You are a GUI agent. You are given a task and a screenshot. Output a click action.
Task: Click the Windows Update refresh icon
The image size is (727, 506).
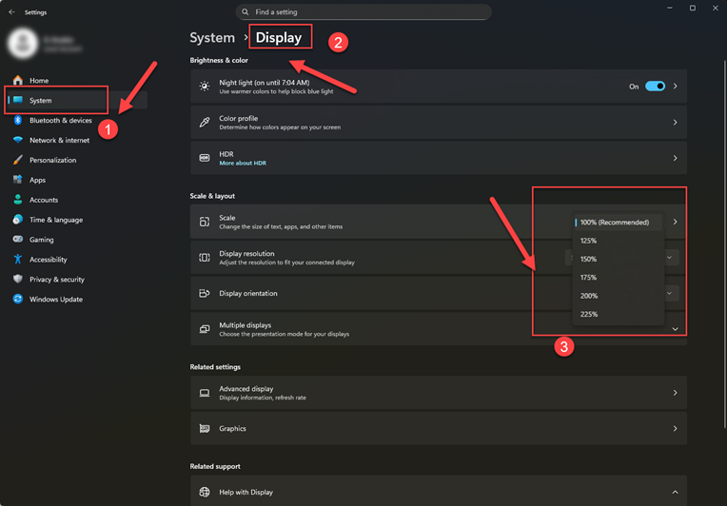[18, 299]
